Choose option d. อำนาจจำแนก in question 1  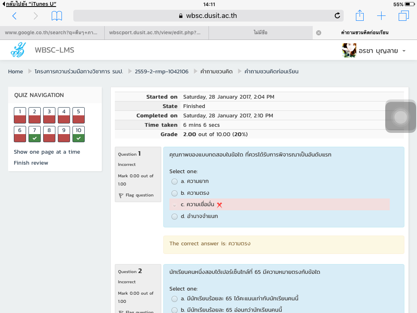pyautogui.click(x=175, y=216)
